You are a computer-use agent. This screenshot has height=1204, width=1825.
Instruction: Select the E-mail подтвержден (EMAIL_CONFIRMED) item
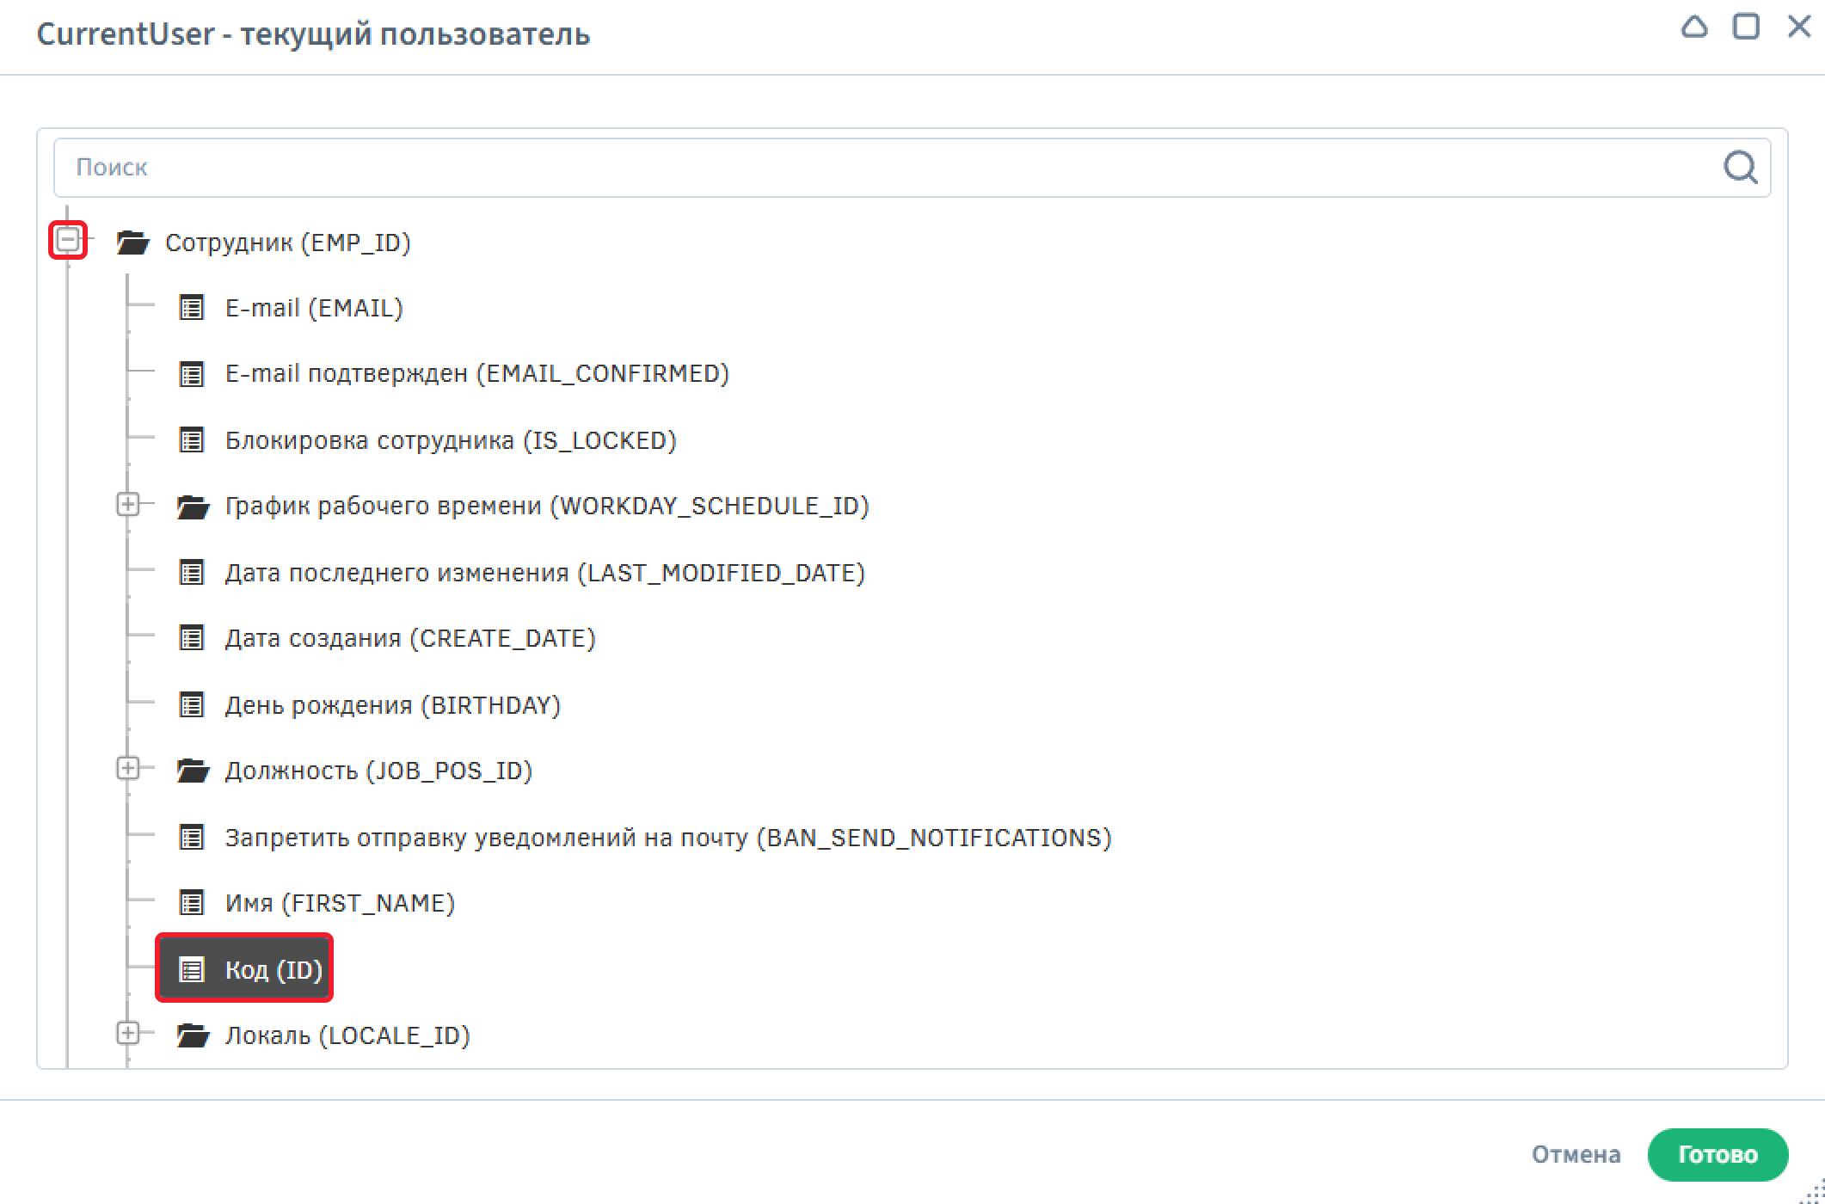point(476,374)
